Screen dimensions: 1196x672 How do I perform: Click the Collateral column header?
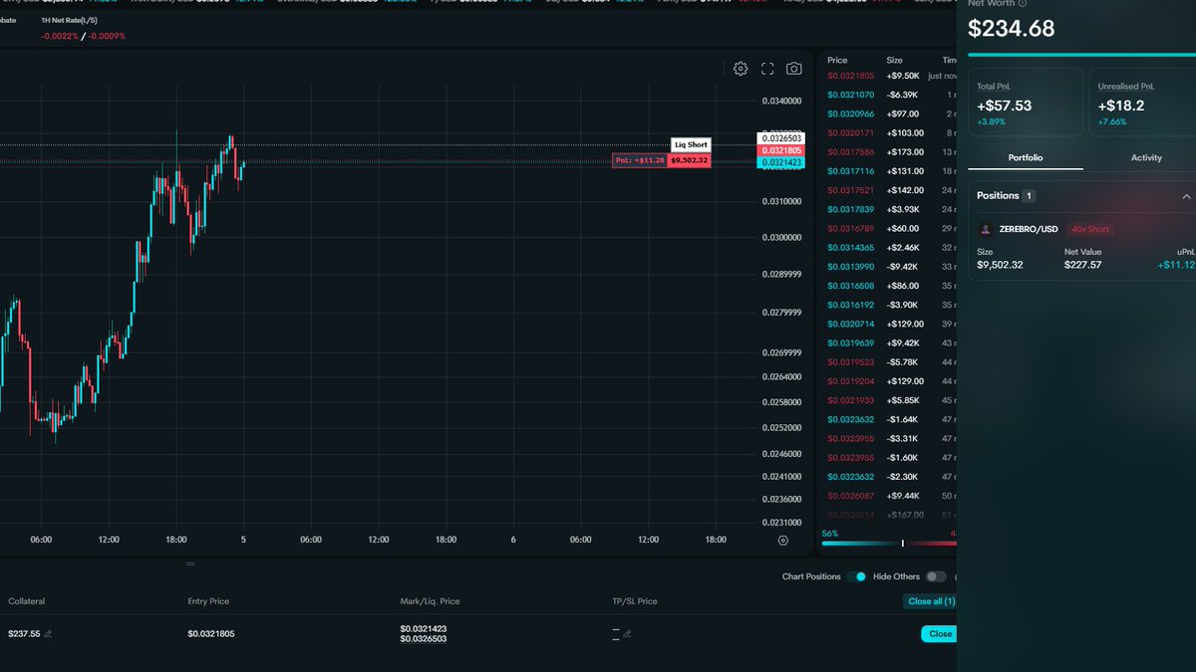pos(27,601)
